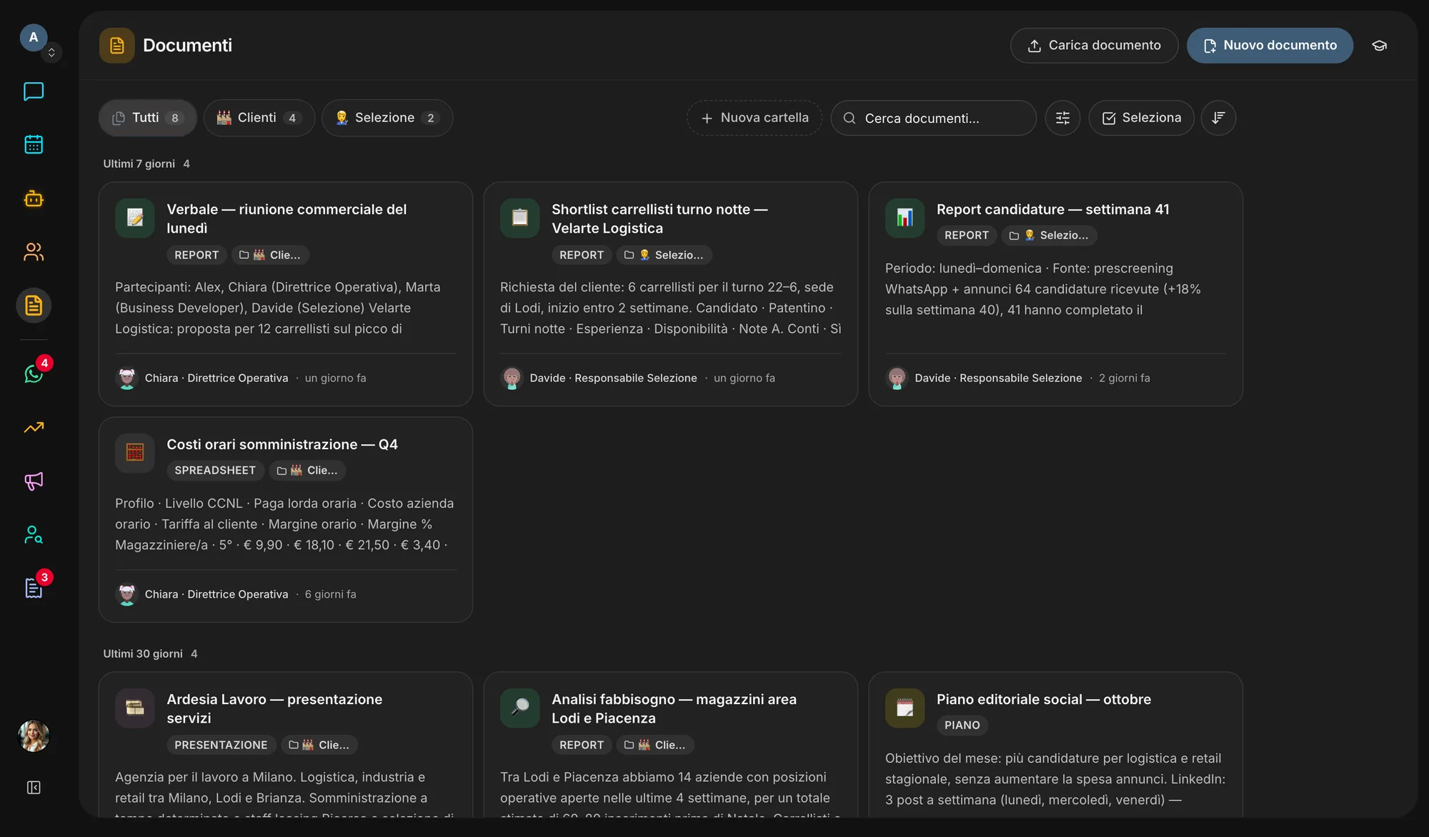1429x837 pixels.
Task: Open Shortlist carrellisti turno notte document
Action: click(x=670, y=294)
